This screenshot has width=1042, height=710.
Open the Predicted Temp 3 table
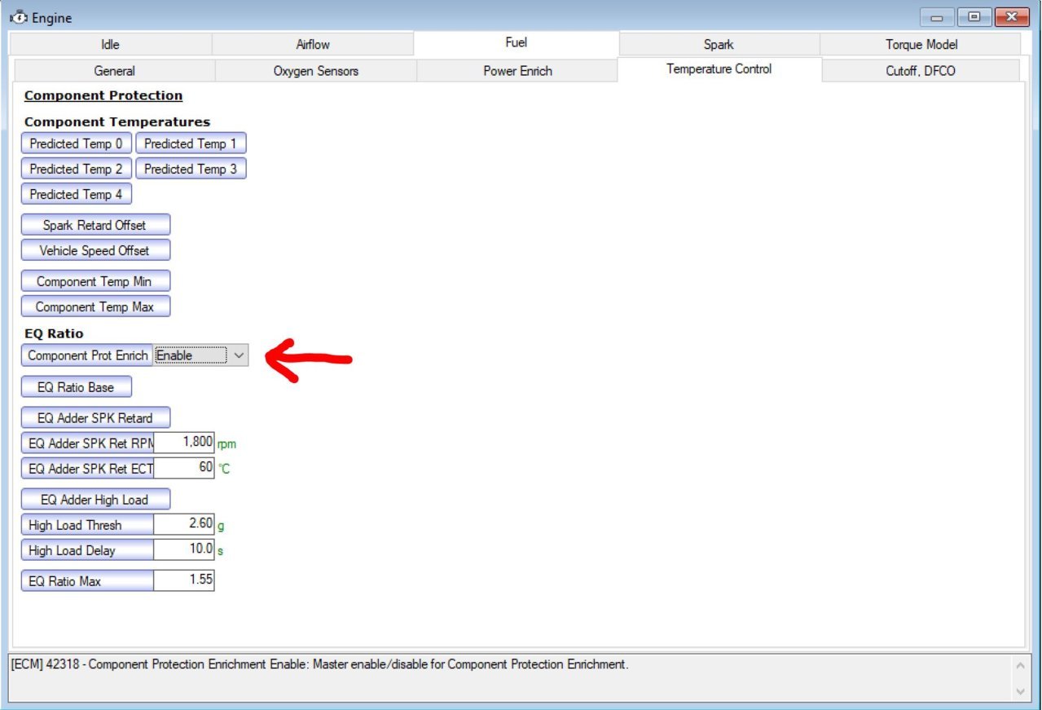(191, 169)
